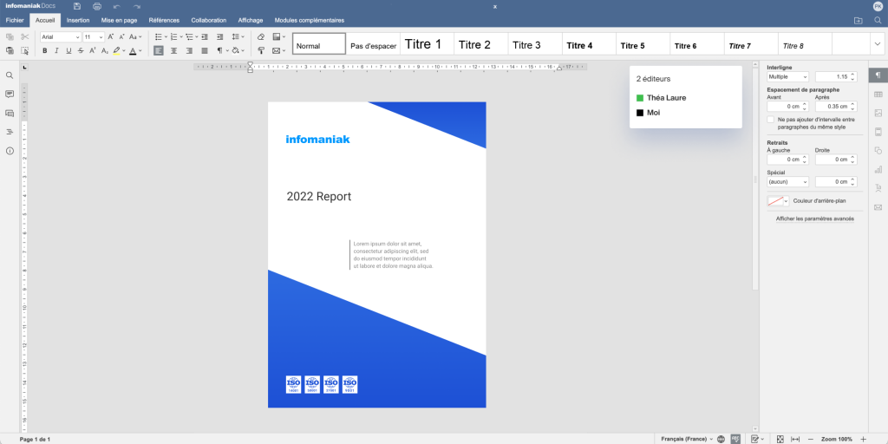The image size is (888, 444).
Task: Apply the Titre 1 style
Action: pyautogui.click(x=423, y=44)
